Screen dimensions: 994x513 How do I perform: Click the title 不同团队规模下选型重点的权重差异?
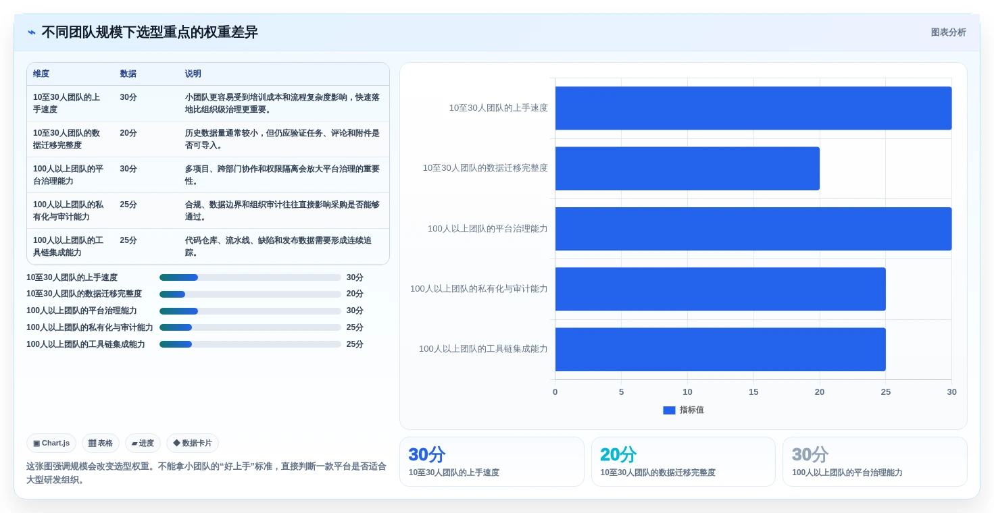point(149,32)
